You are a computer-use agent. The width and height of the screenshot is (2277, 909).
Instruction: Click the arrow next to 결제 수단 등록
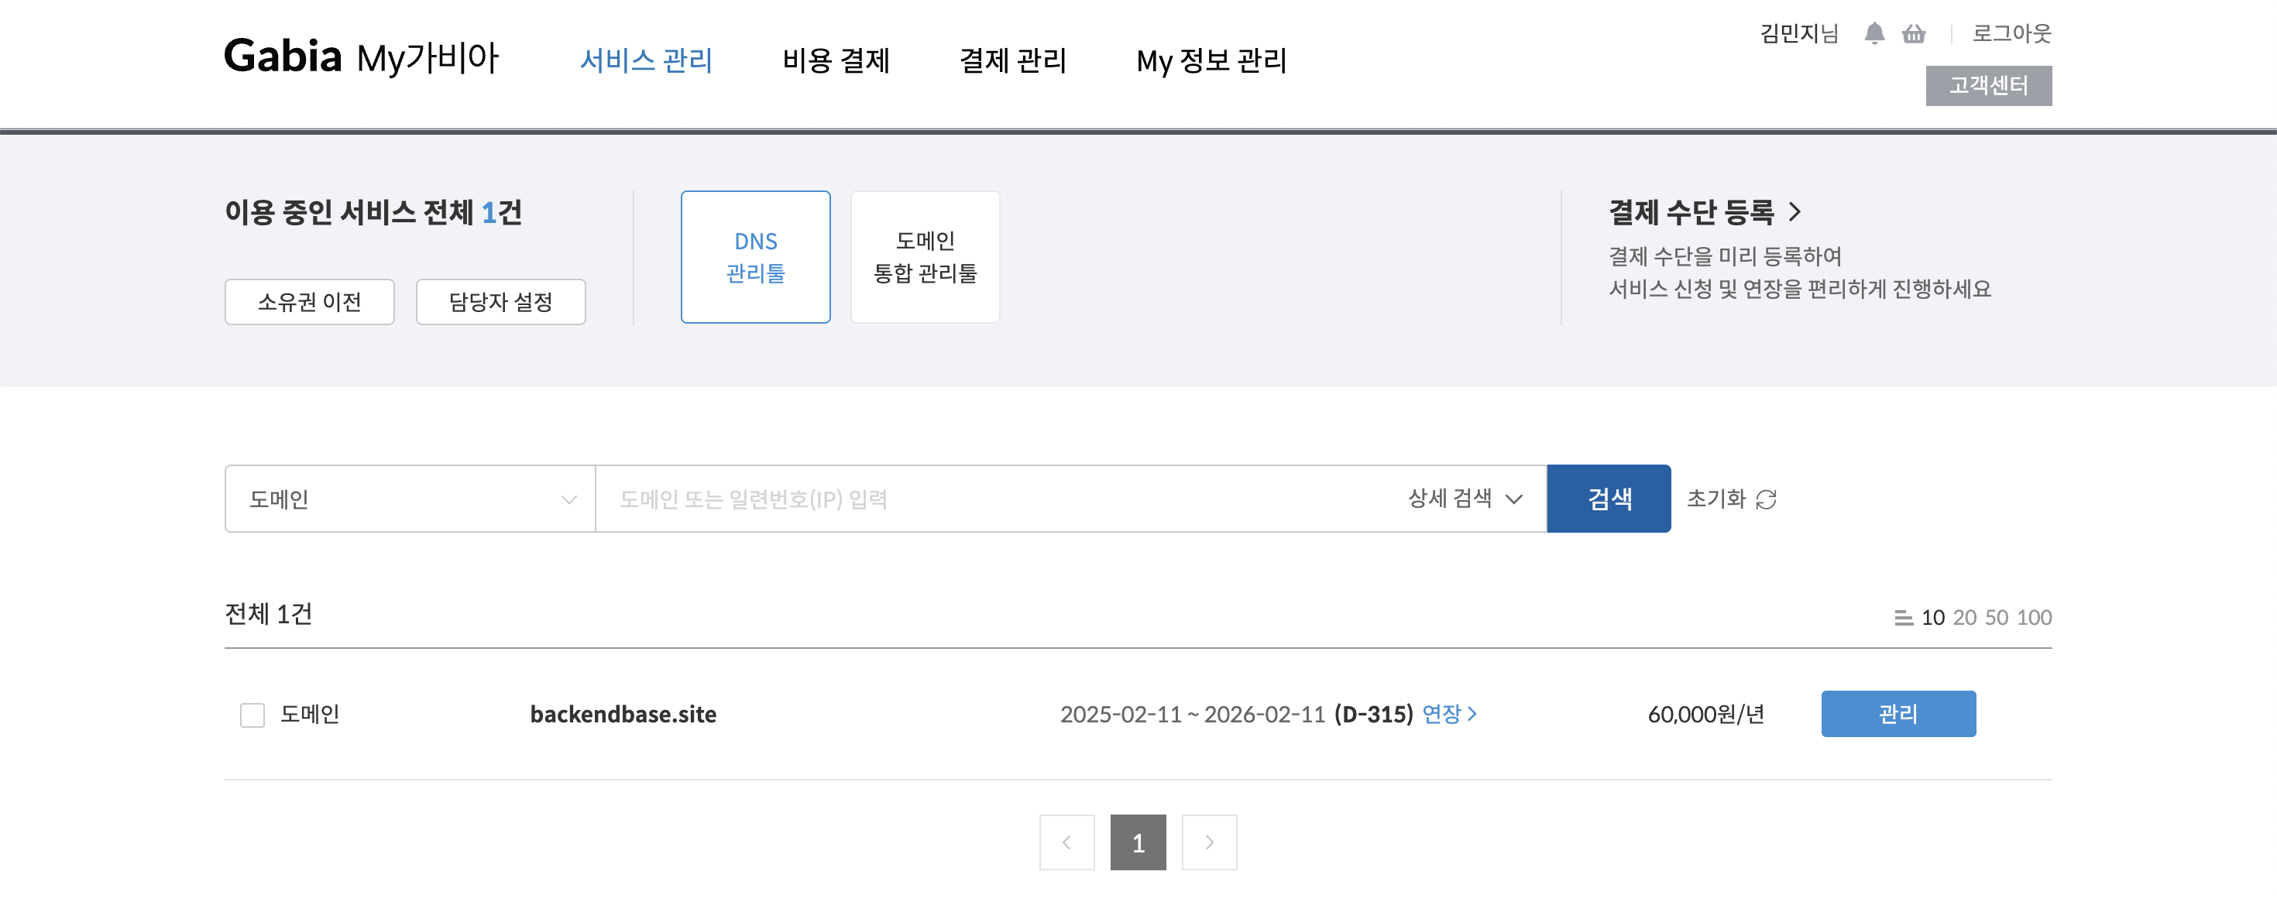coord(1794,212)
